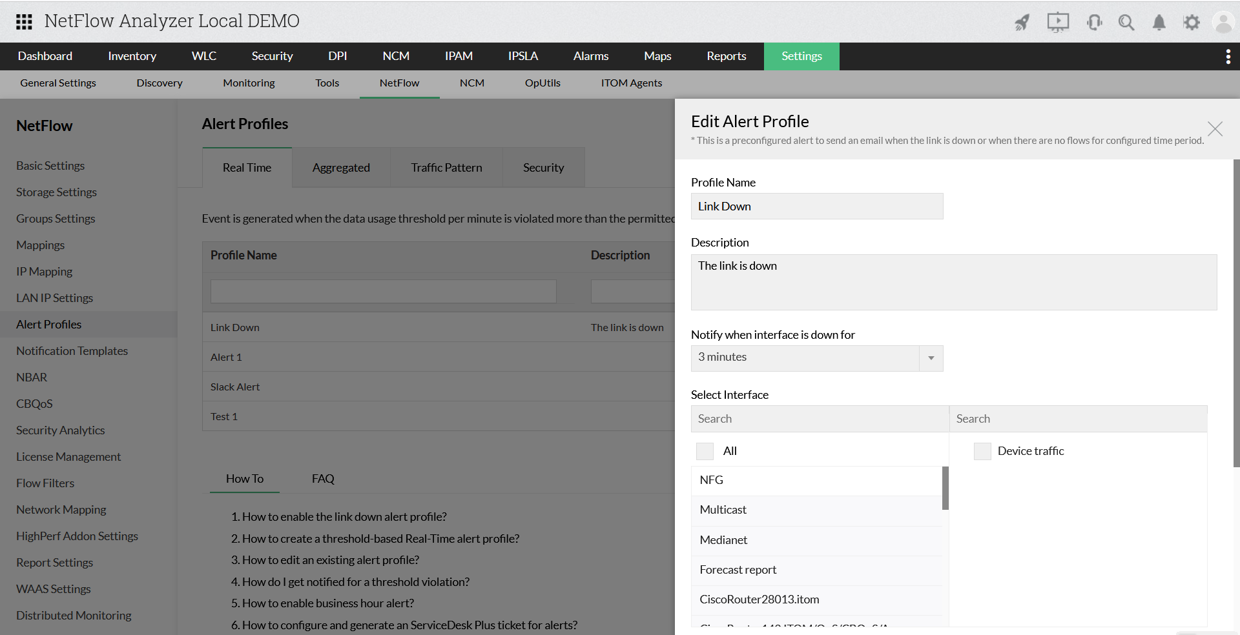Enable the Device traffic checkbox

click(x=982, y=451)
